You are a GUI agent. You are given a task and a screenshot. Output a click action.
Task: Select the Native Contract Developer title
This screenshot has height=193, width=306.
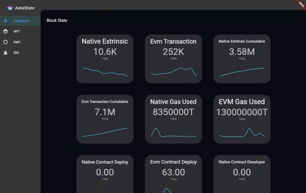(242, 162)
